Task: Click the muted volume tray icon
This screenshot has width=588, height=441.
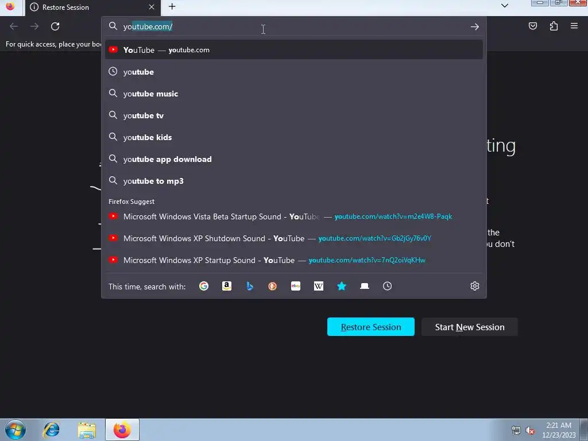Action: (x=530, y=431)
